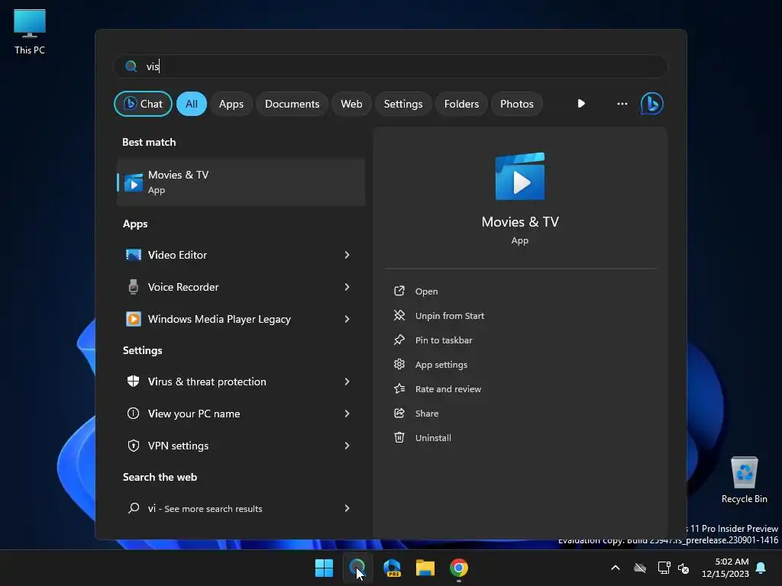
Task: Expand Virus & threat protection chevron
Action: click(347, 382)
